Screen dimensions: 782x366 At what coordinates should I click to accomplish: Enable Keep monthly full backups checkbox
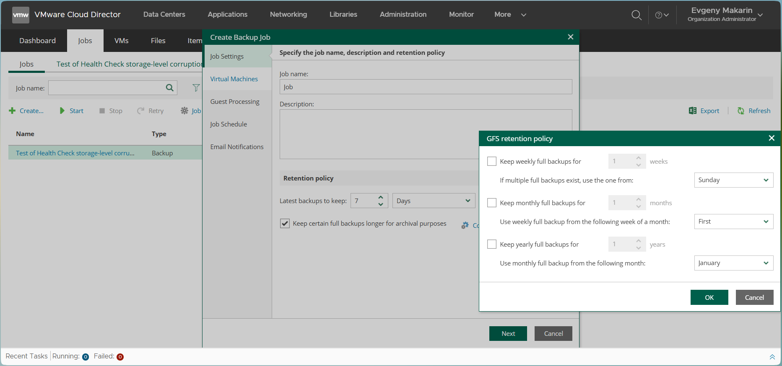pos(492,203)
